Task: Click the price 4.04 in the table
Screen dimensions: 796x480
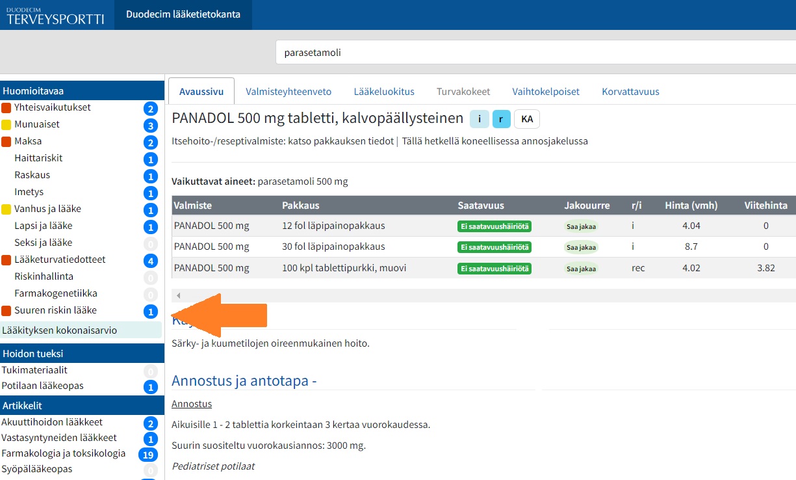Action: (691, 226)
